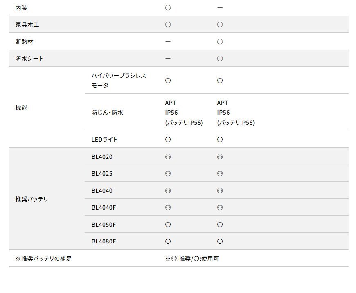This screenshot has width=356, height=293.
Task: Toggle the ○ for BL4050F left column
Action: click(x=167, y=224)
